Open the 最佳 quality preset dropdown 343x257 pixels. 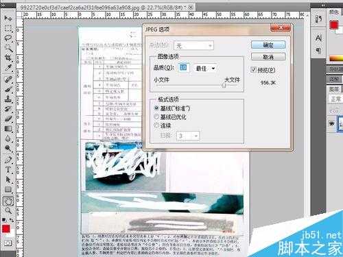(205, 68)
